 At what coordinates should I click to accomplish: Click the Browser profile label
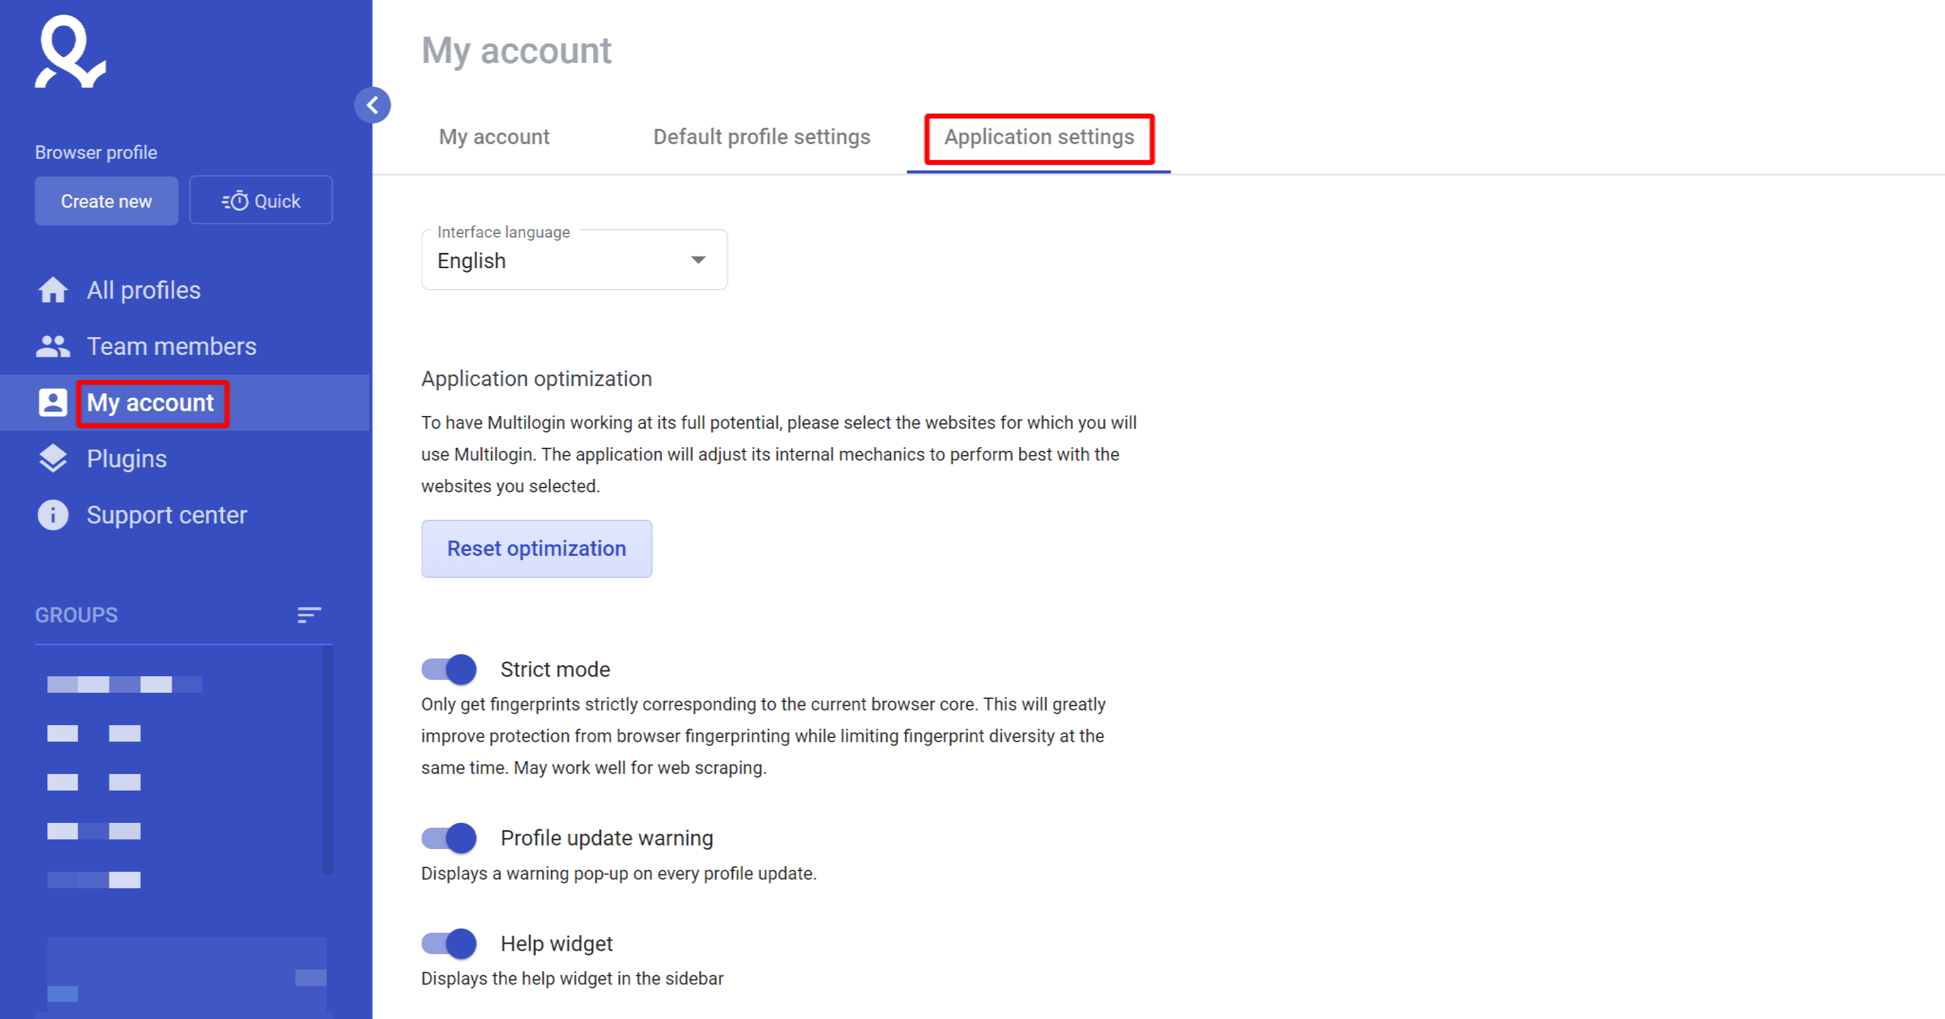pos(96,153)
